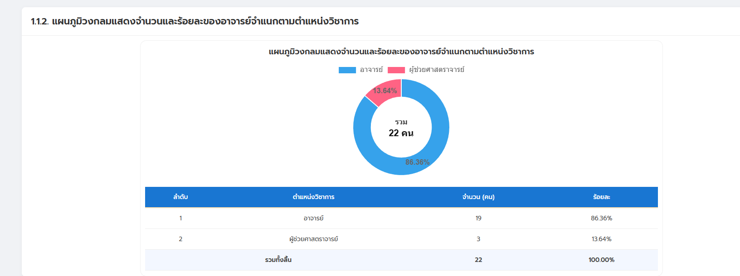This screenshot has height=276, width=740.
Task: Select the blue 86.36% label on donut chart
Action: [417, 162]
